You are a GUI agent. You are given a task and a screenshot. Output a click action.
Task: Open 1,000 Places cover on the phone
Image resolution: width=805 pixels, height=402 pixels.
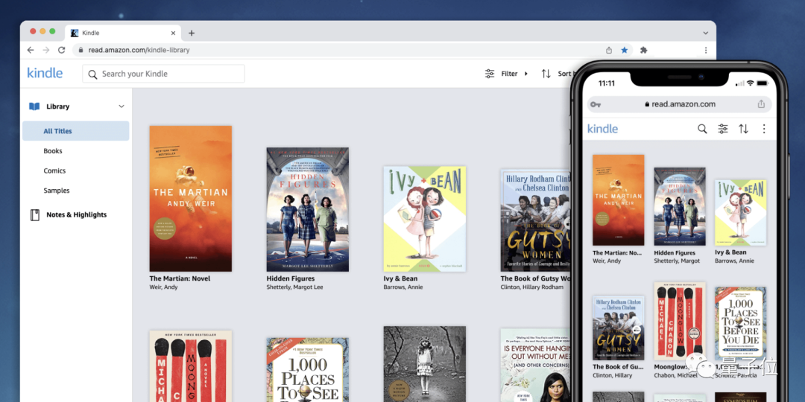tap(741, 324)
